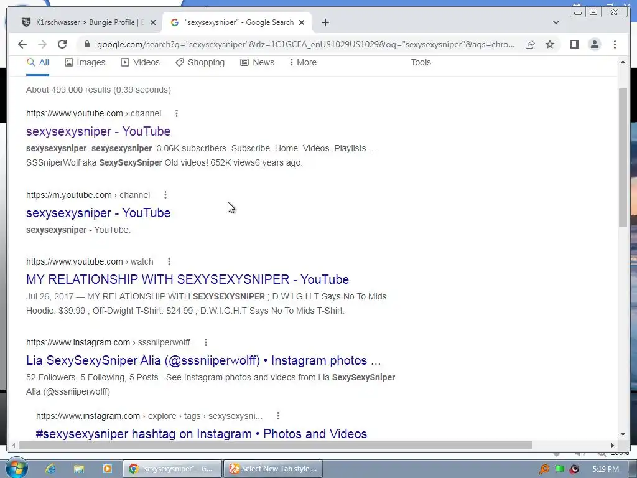Close the sexysexysniper Google Search tab

click(302, 22)
